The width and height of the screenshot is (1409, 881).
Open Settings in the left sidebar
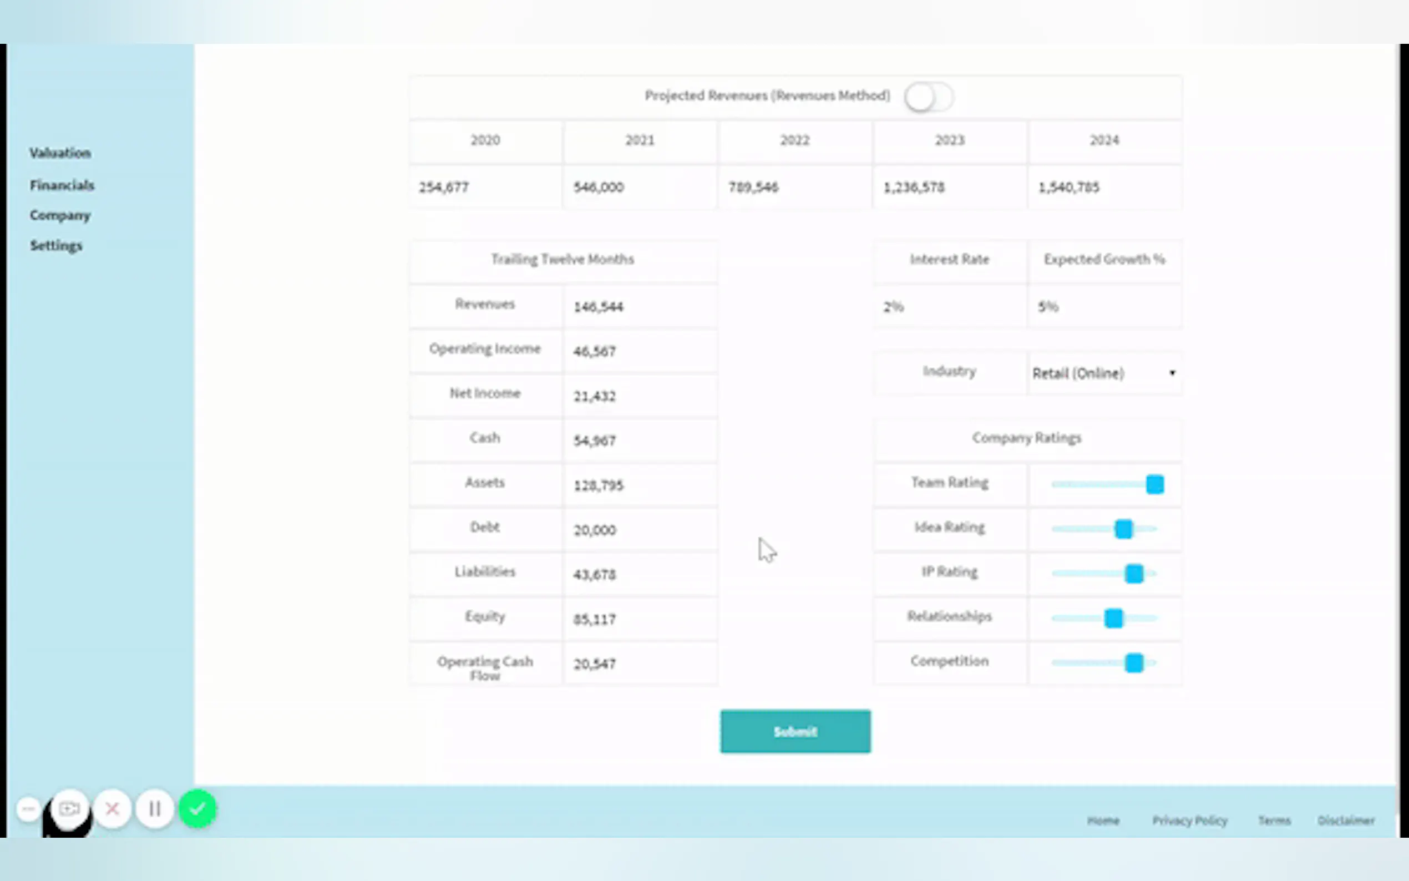click(56, 246)
